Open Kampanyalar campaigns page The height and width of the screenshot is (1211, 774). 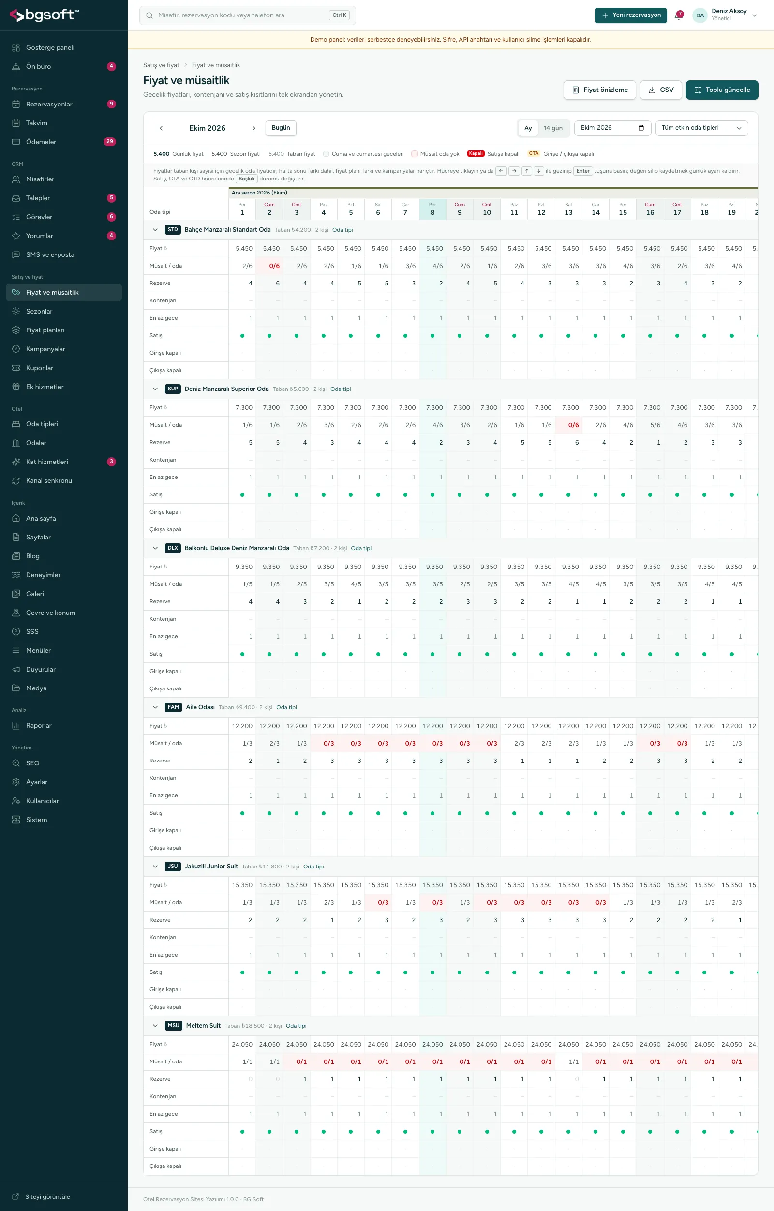pos(64,349)
